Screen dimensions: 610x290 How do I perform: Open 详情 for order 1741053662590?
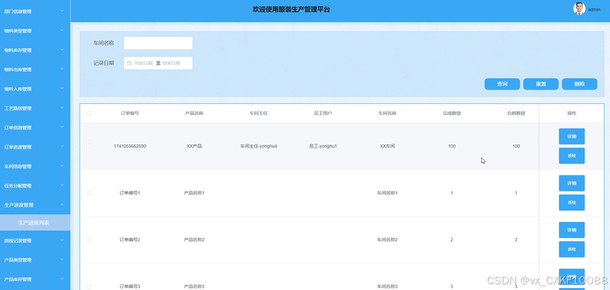pyautogui.click(x=572, y=136)
